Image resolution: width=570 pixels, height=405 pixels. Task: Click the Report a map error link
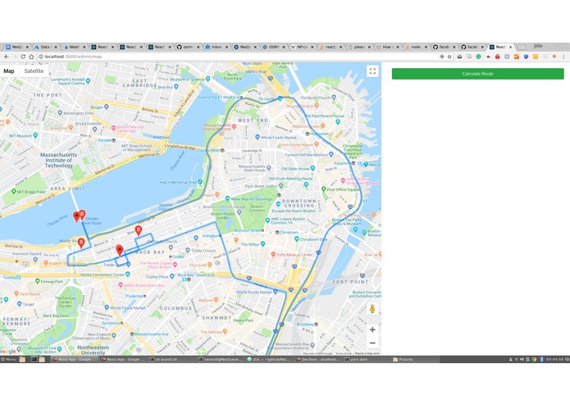click(x=367, y=353)
